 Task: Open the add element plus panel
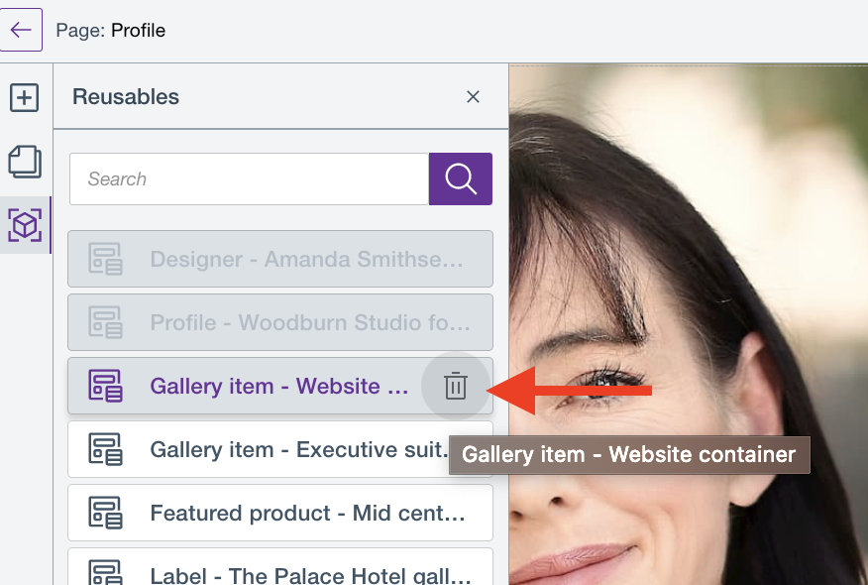(25, 98)
